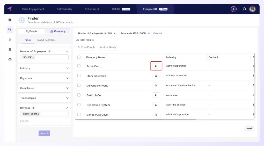
Task: Click the purple Search button
Action: (x=44, y=133)
